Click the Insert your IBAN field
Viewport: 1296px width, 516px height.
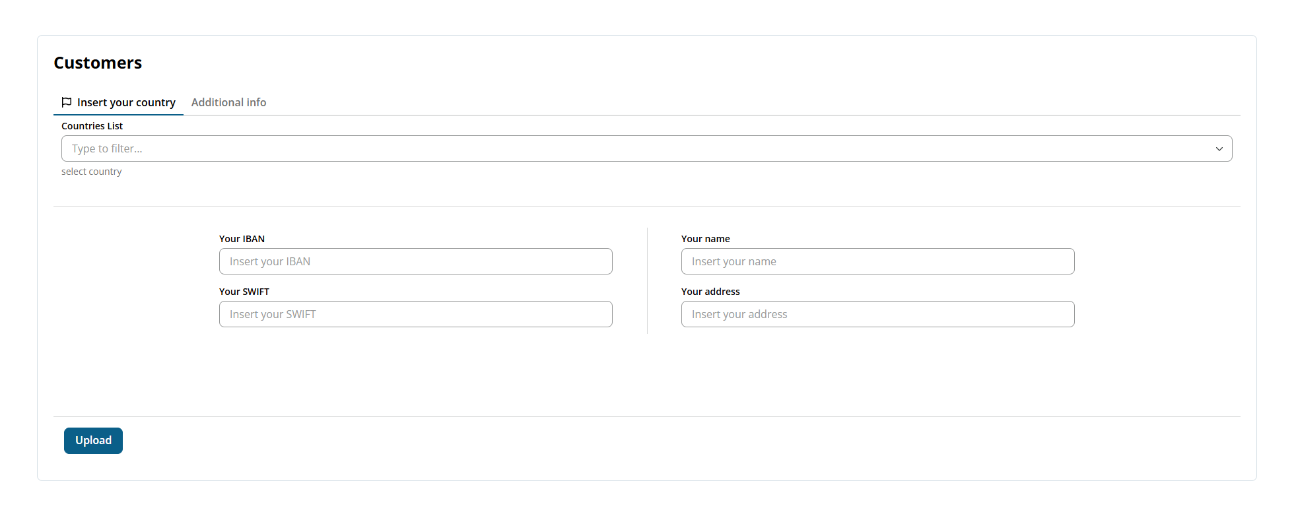click(415, 261)
